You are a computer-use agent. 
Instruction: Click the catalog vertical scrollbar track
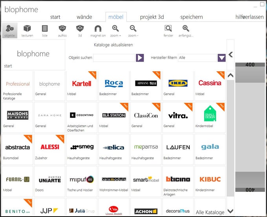[230, 138]
